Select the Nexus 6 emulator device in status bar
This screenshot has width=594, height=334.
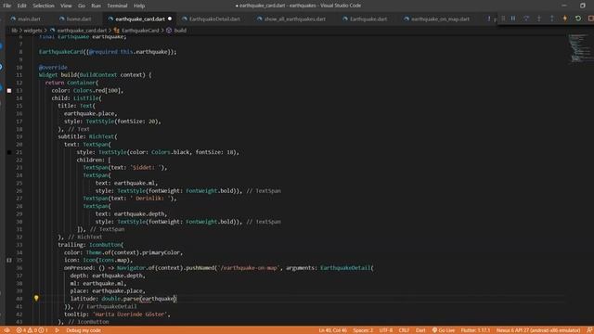click(538, 330)
